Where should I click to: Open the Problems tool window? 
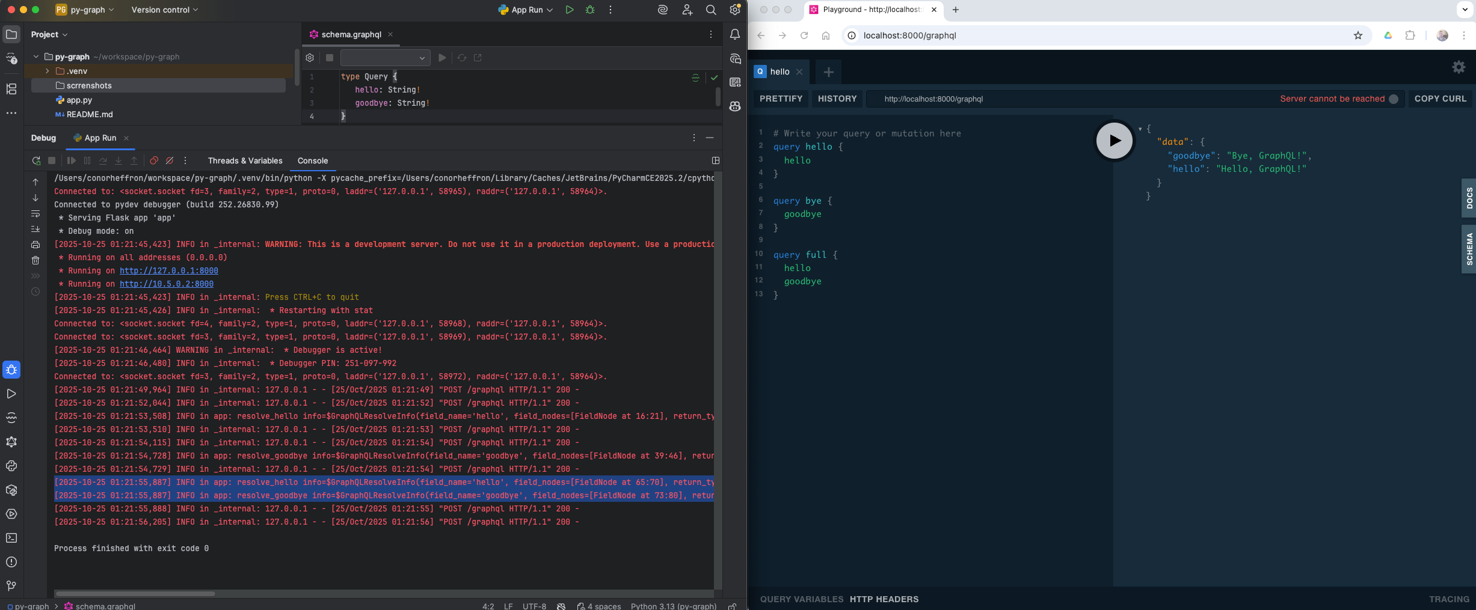[11, 562]
